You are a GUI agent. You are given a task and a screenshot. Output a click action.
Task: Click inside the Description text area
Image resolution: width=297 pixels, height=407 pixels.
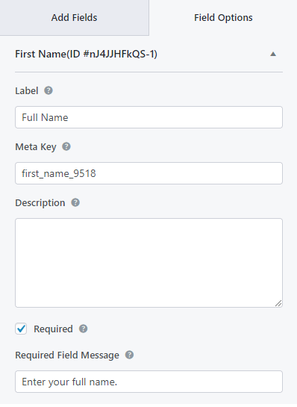pyautogui.click(x=148, y=263)
